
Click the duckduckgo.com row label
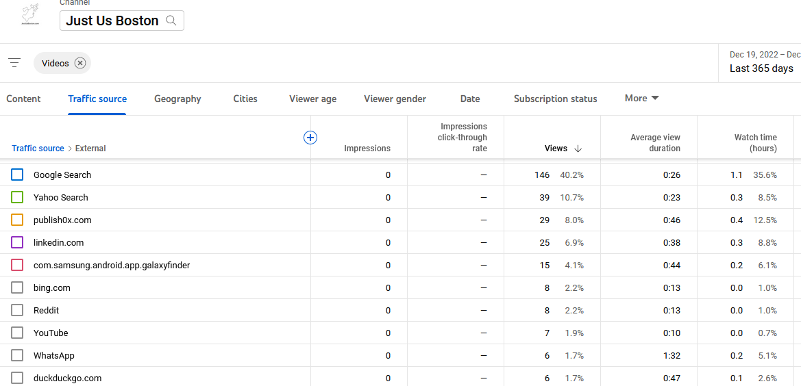coord(67,378)
